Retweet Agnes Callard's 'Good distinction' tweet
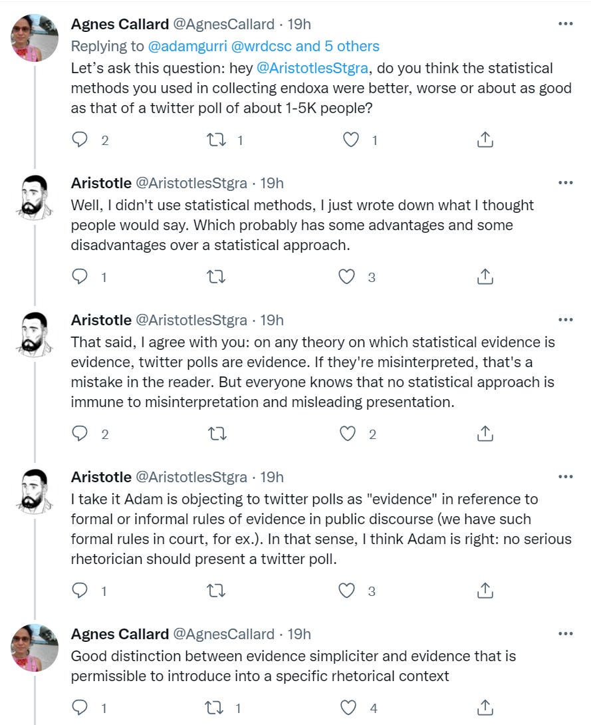The width and height of the screenshot is (591, 725). 214,708
